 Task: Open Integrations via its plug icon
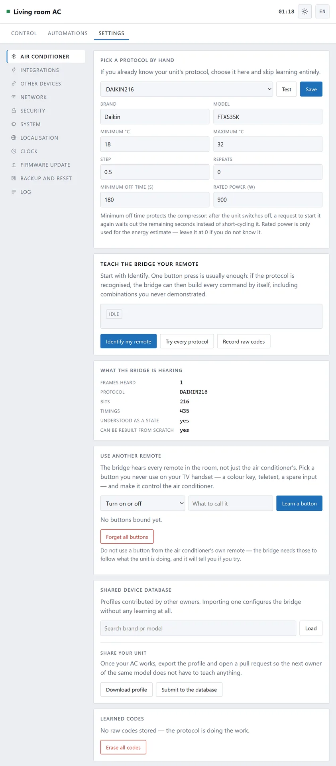14,70
